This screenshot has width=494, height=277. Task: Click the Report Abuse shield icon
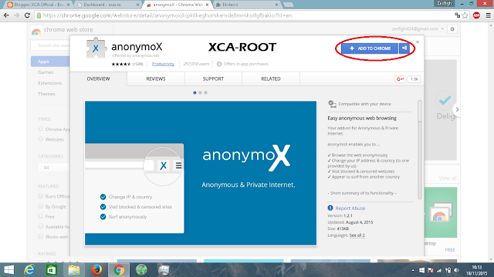point(330,208)
